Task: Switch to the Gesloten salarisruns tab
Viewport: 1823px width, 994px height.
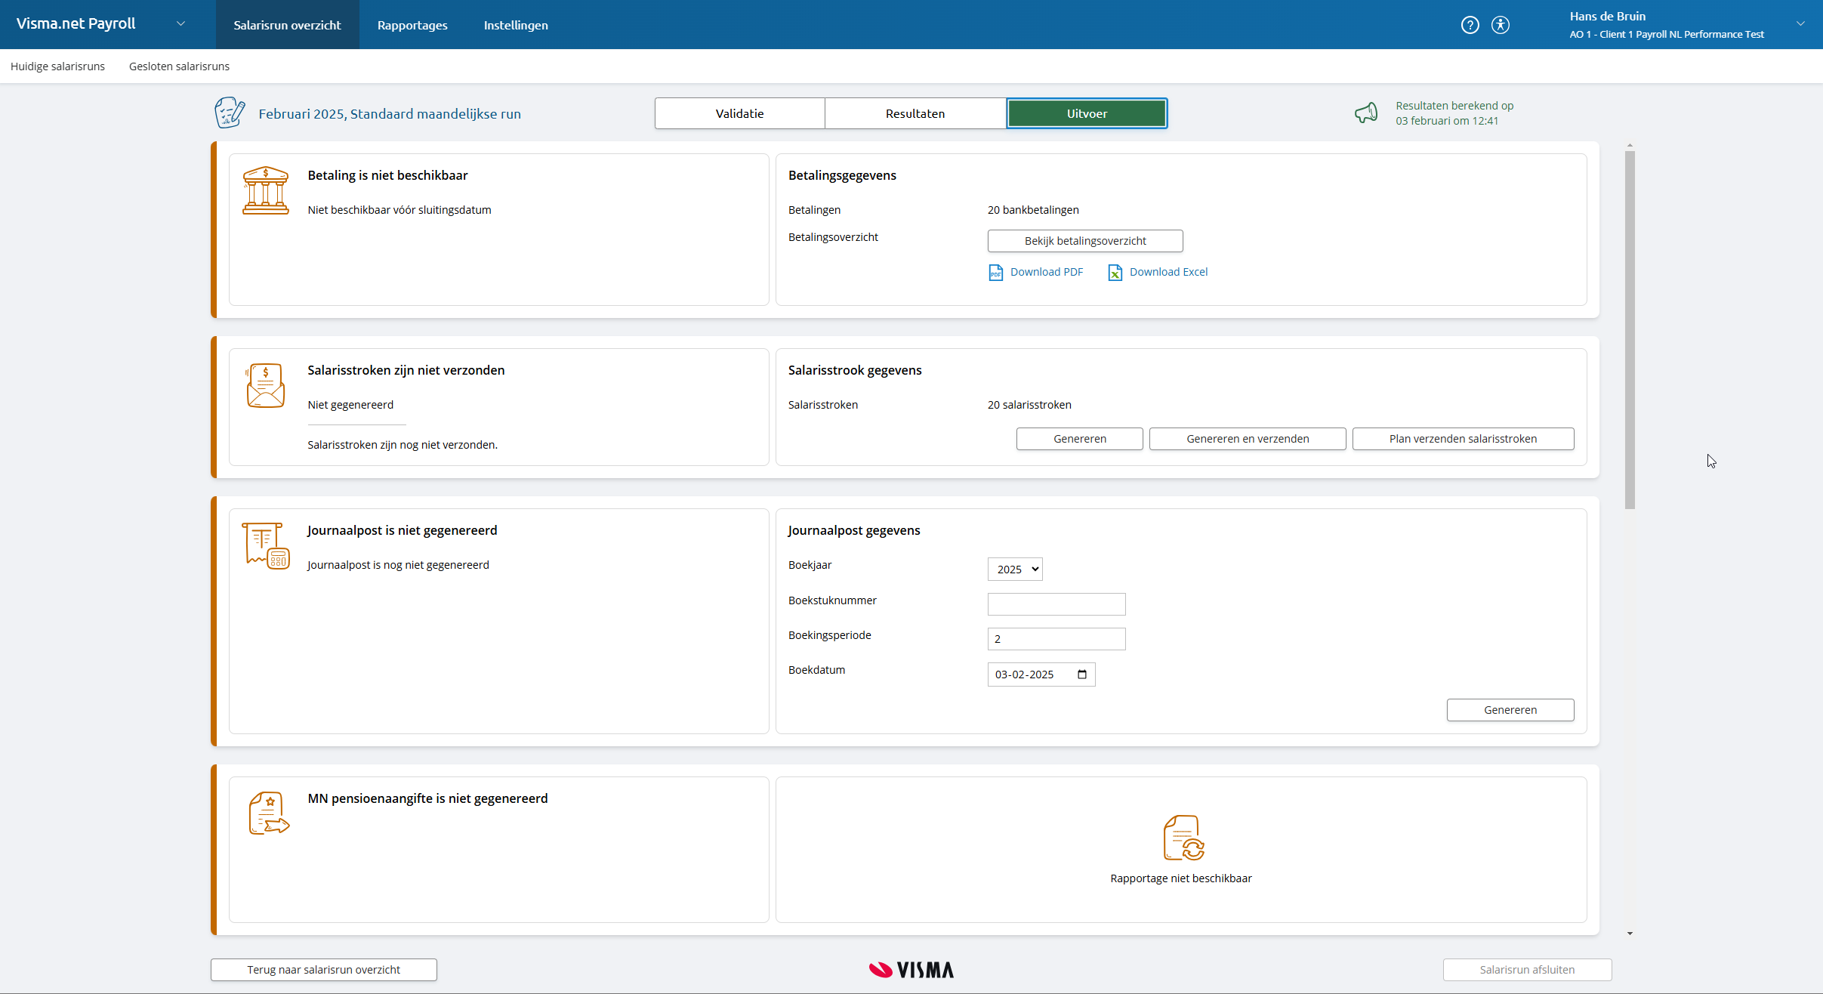Action: 178,66
